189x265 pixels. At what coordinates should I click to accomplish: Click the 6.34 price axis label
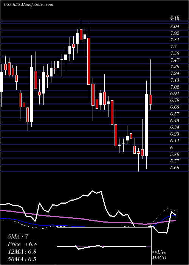point(175,127)
